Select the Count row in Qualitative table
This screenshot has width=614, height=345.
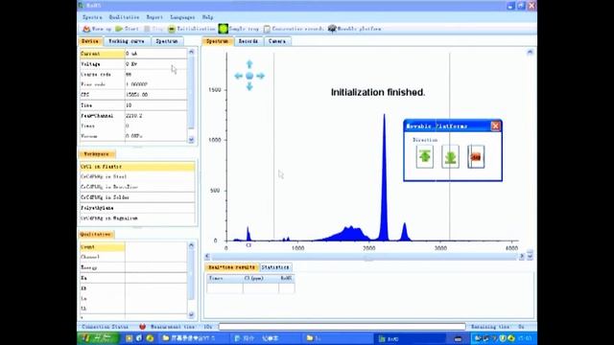coord(133,247)
